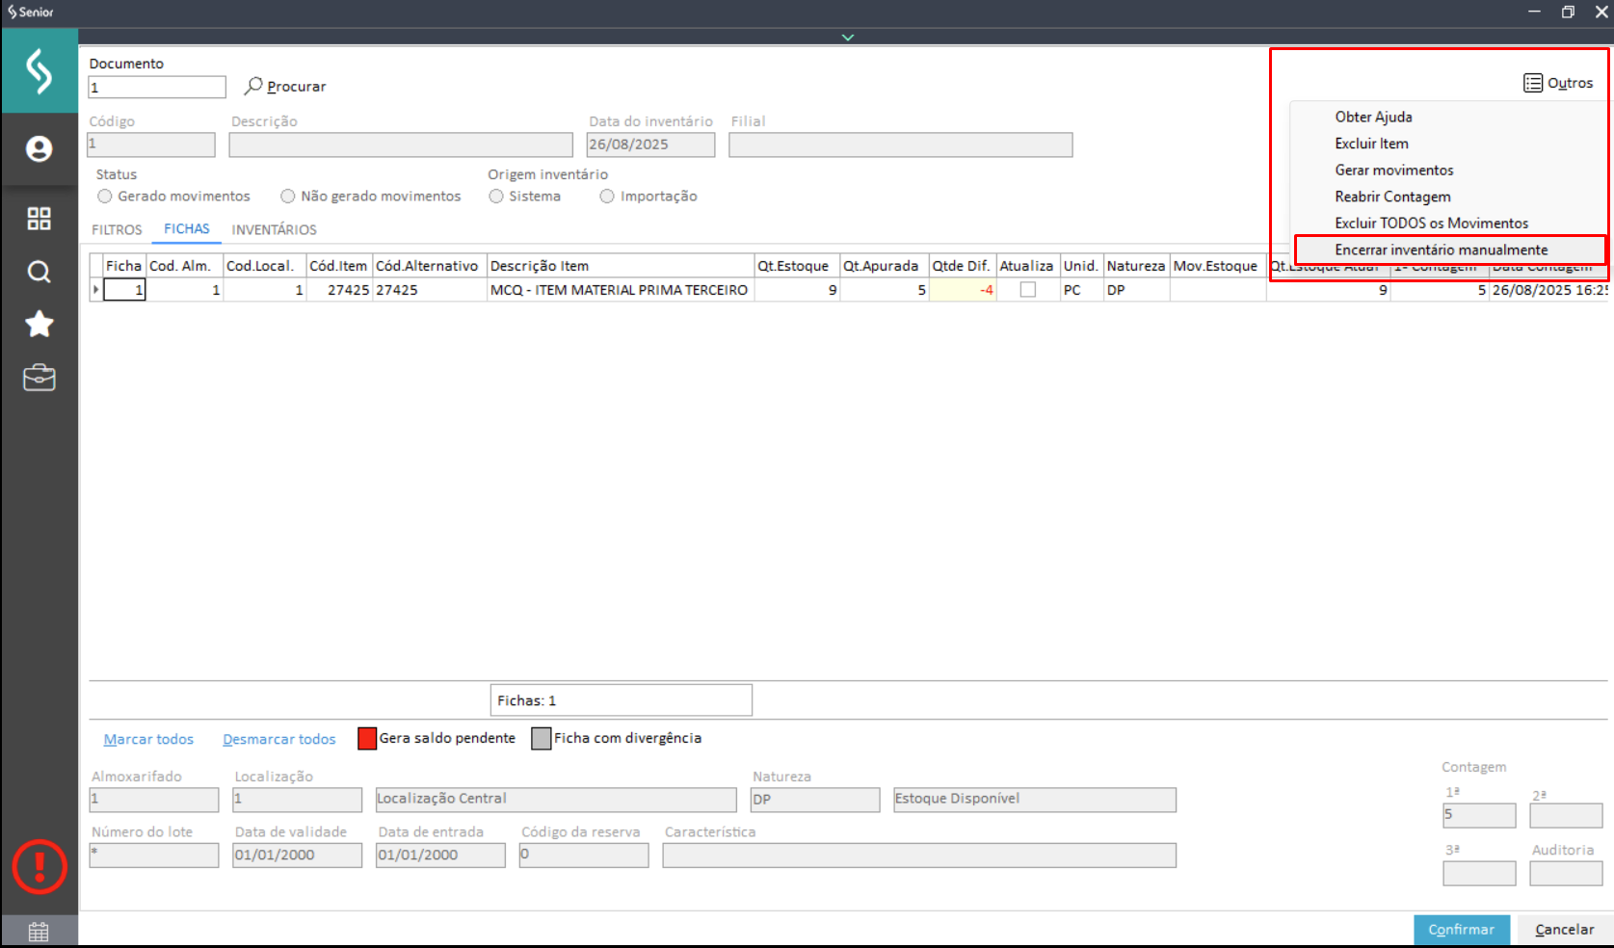Expand the top chevron panel arrow
Viewport: 1614px width, 948px height.
point(848,38)
